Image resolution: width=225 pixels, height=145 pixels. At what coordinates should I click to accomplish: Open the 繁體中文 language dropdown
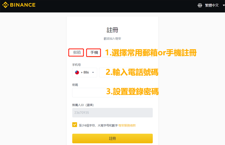point(212,5)
